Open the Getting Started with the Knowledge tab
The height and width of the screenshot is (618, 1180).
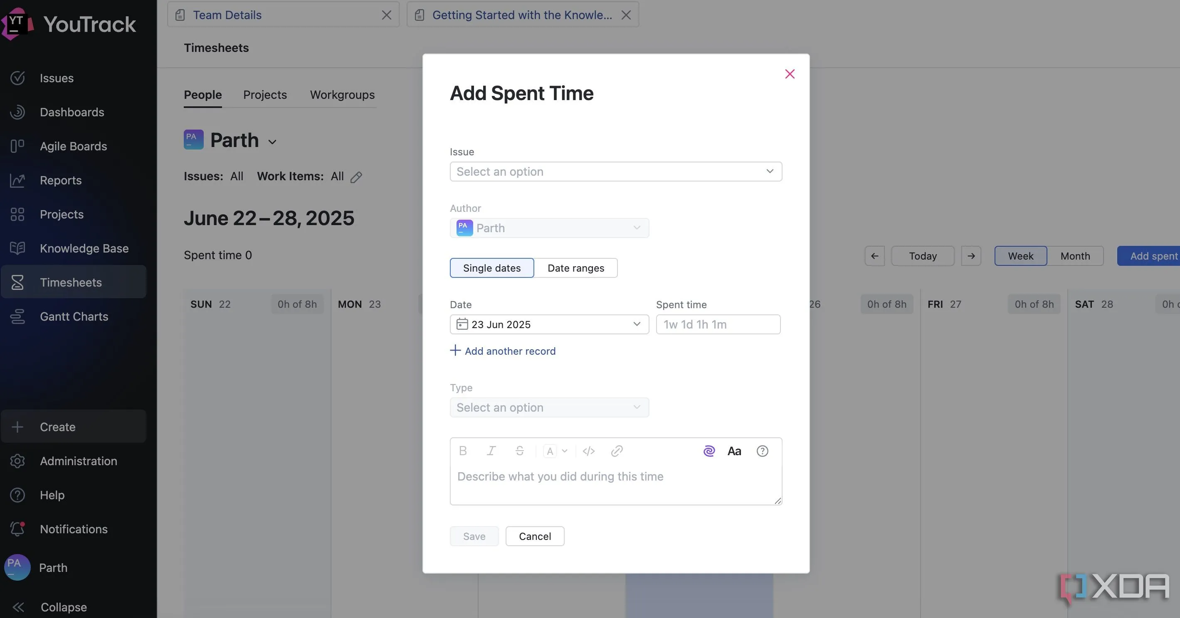[x=522, y=15]
